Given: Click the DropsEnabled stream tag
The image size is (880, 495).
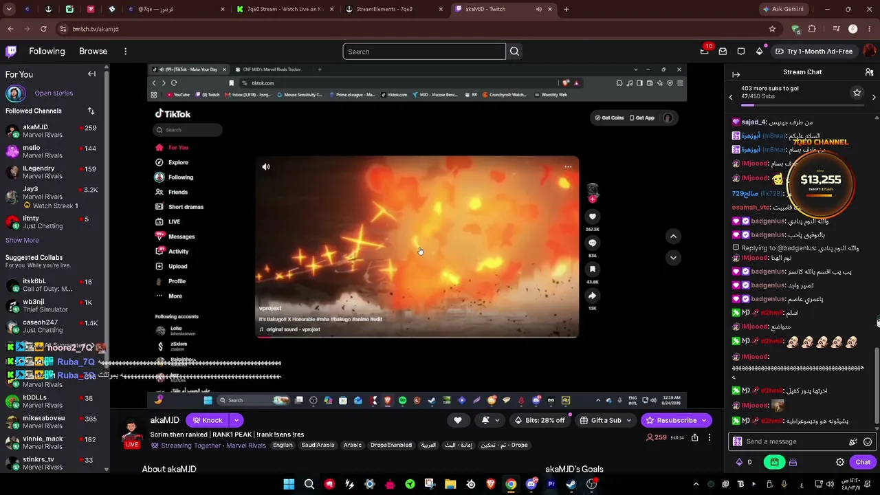Looking at the screenshot, I should [x=391, y=445].
